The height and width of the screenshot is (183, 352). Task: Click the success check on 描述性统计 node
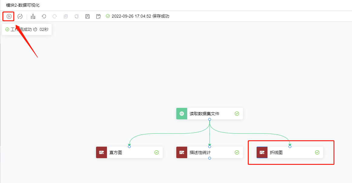point(237,152)
